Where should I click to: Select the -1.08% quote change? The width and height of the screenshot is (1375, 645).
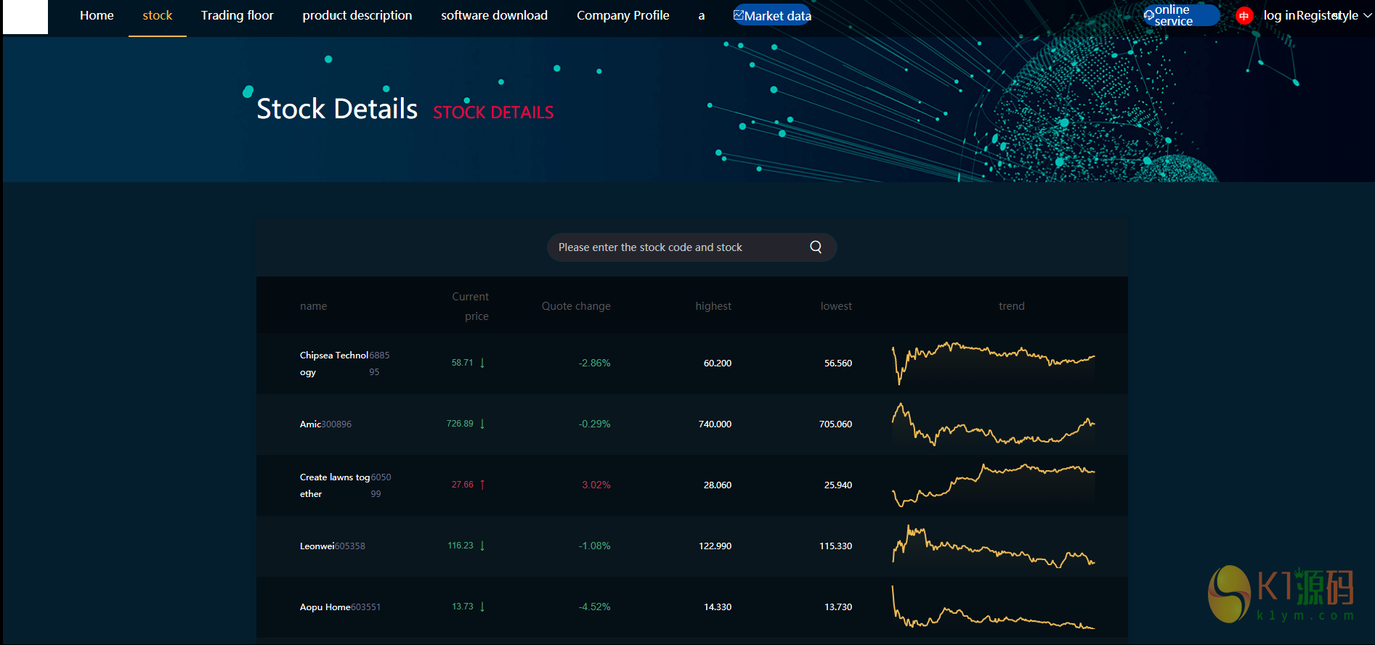click(595, 546)
